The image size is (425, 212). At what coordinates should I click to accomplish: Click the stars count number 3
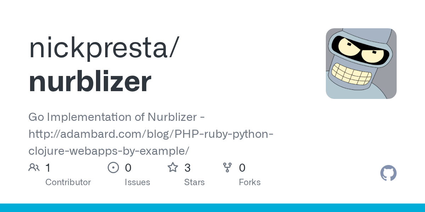188,168
